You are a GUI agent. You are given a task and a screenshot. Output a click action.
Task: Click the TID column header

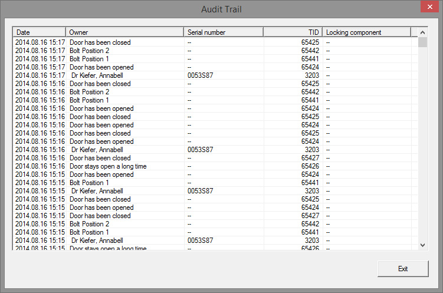pos(293,32)
